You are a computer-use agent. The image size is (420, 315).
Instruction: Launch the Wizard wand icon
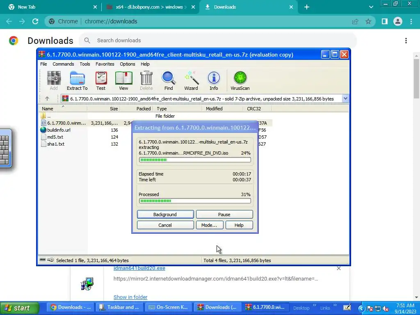191,81
